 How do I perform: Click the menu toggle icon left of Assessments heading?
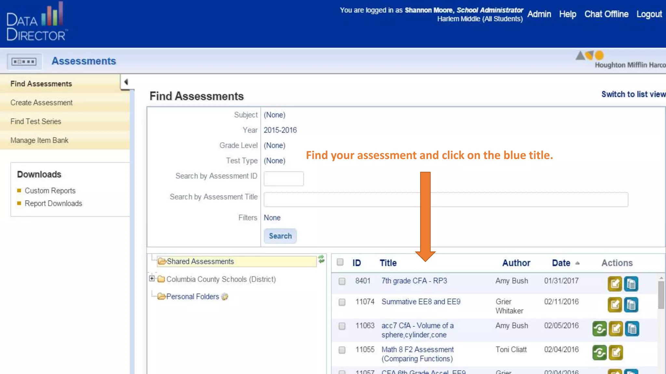click(x=24, y=61)
